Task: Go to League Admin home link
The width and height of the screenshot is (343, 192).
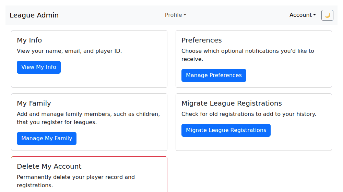Action: (34, 15)
